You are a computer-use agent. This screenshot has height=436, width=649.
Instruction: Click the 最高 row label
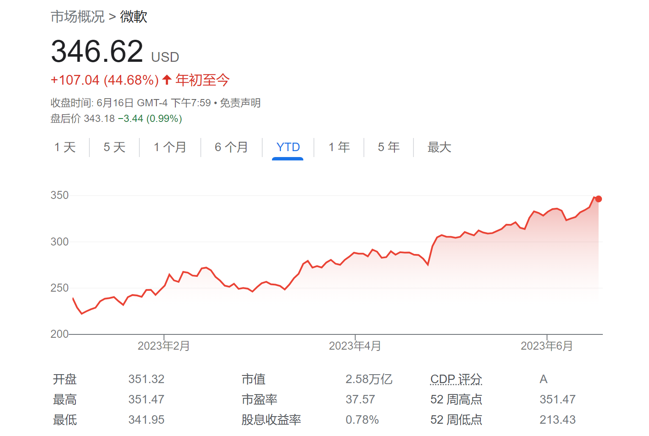point(65,400)
